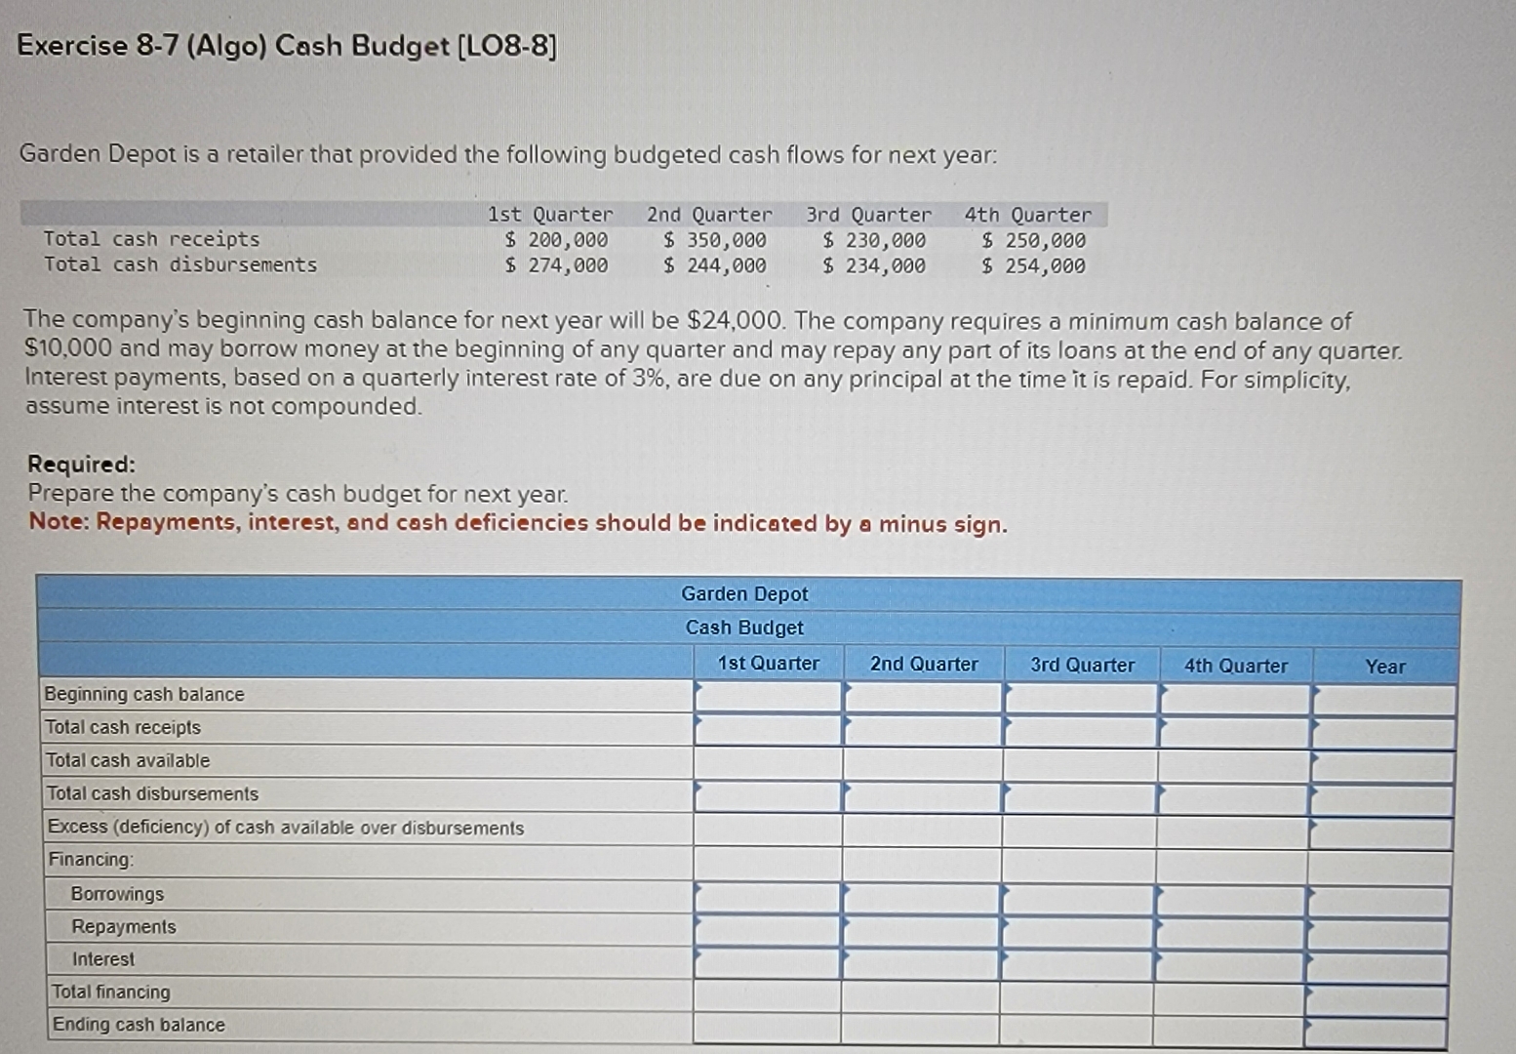The image size is (1516, 1054).
Task: Select the Total cash disbursements 4th Quarter cell
Action: tap(1234, 794)
